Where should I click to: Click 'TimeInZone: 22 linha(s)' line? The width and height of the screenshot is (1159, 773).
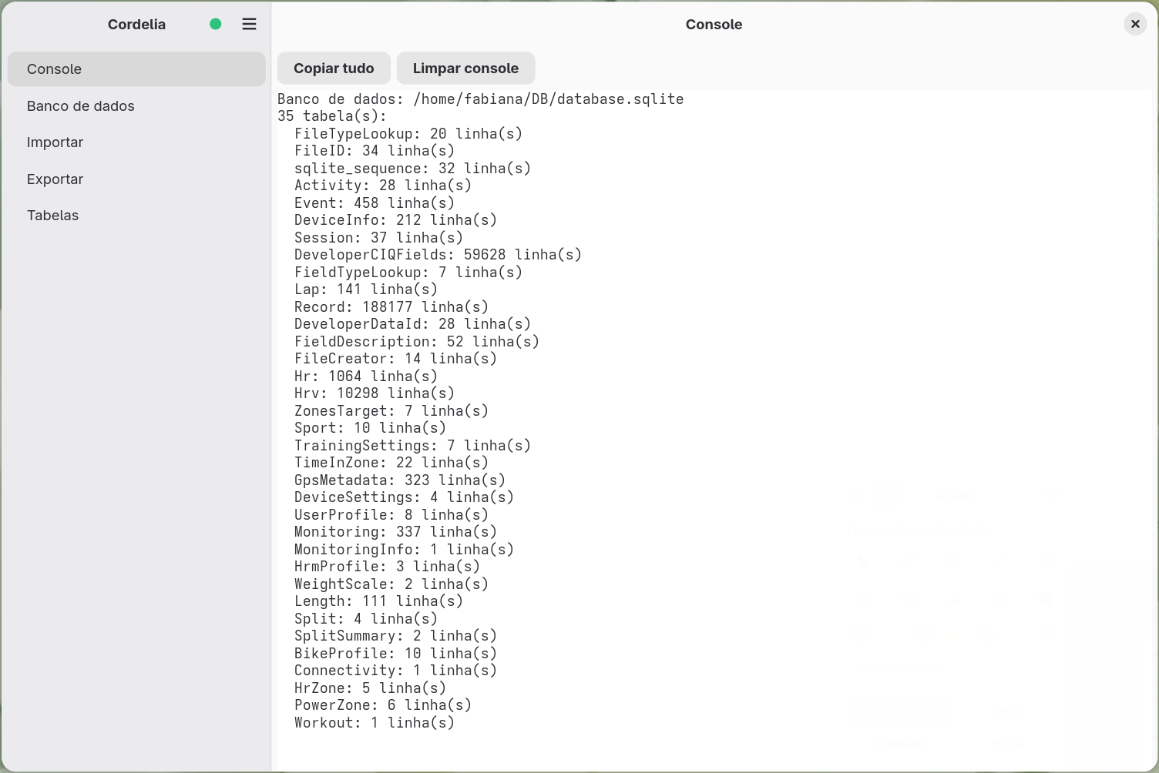tap(391, 463)
